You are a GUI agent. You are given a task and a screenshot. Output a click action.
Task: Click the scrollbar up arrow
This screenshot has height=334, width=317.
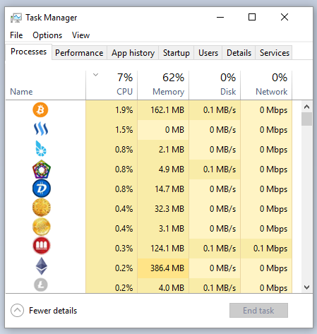[306, 107]
